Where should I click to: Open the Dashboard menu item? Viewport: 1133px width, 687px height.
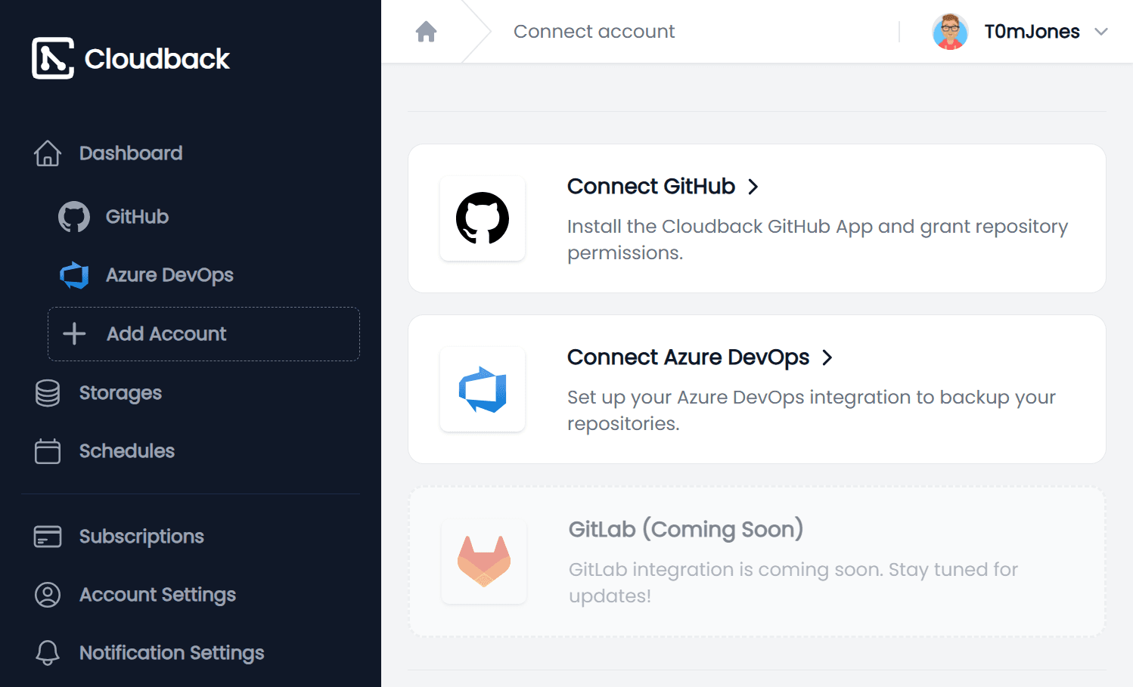click(131, 153)
